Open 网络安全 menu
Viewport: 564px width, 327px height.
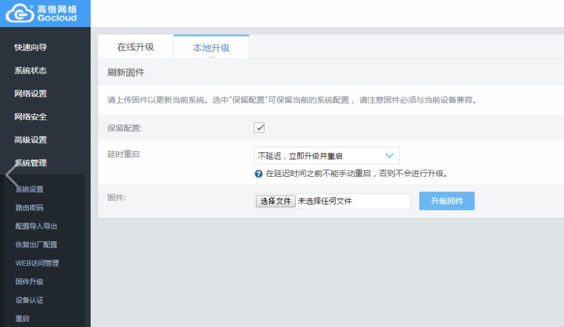[x=31, y=117]
